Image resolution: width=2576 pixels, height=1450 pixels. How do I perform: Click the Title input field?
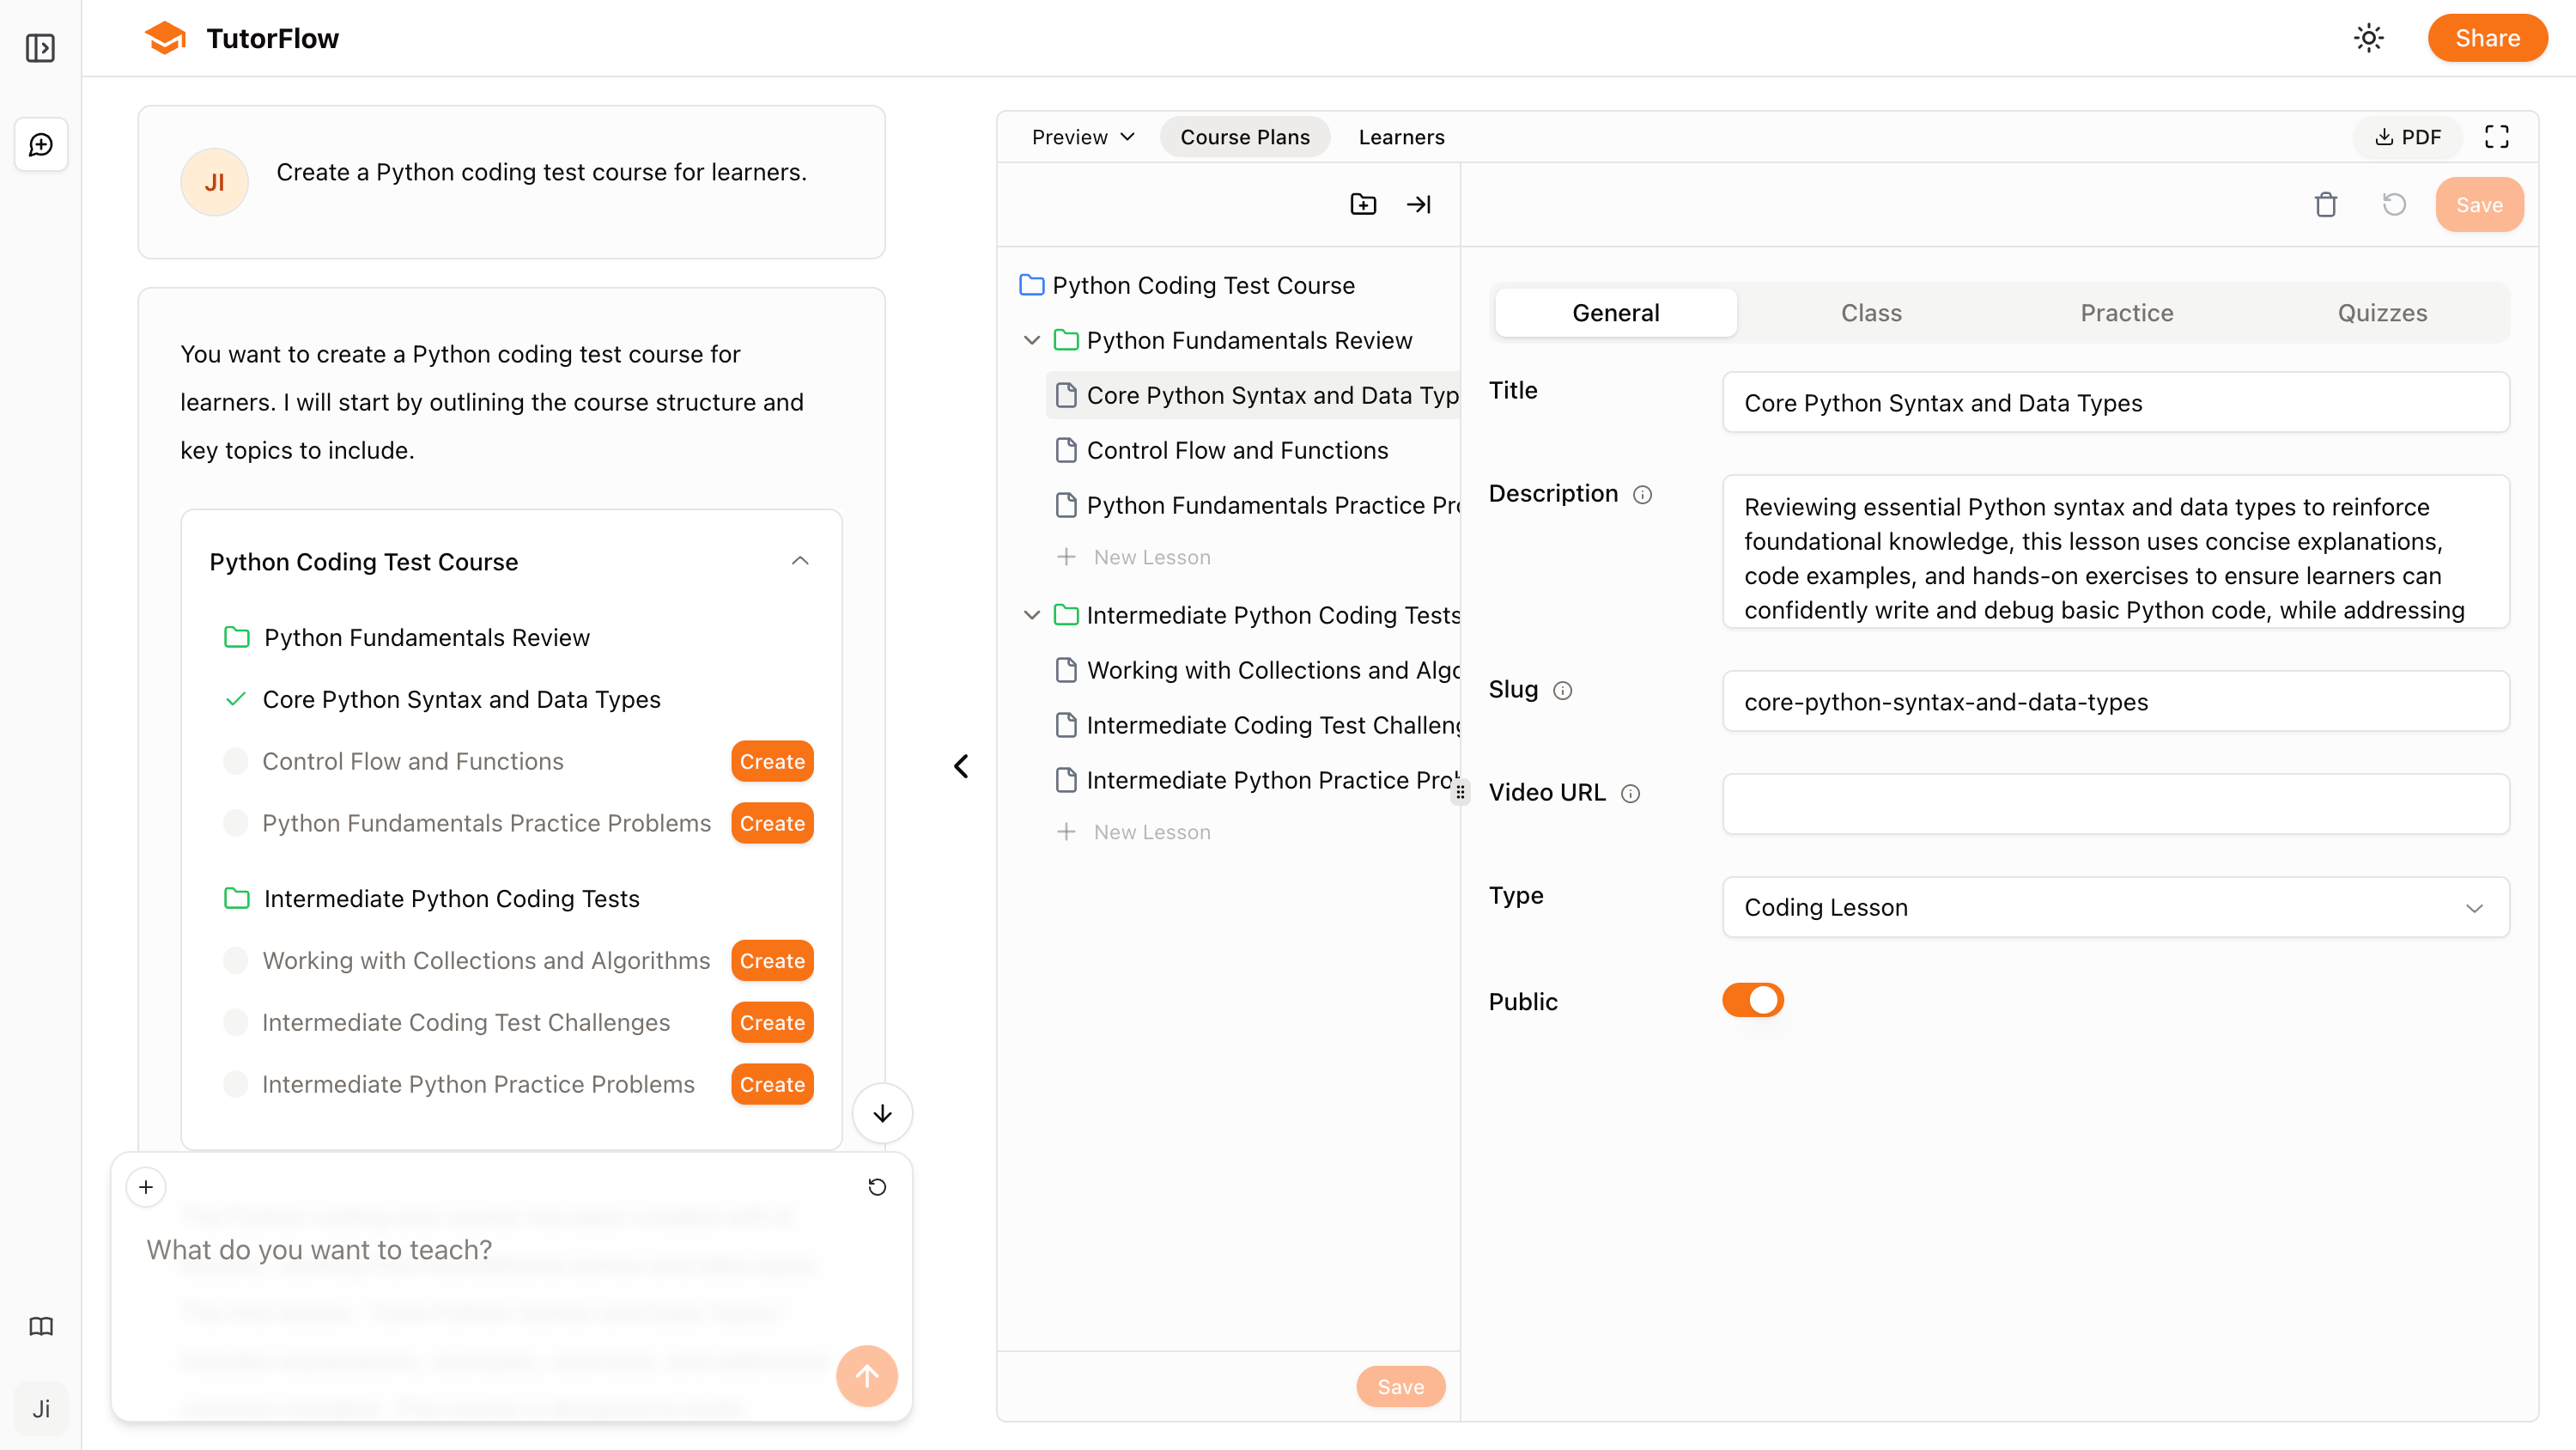pyautogui.click(x=2115, y=402)
